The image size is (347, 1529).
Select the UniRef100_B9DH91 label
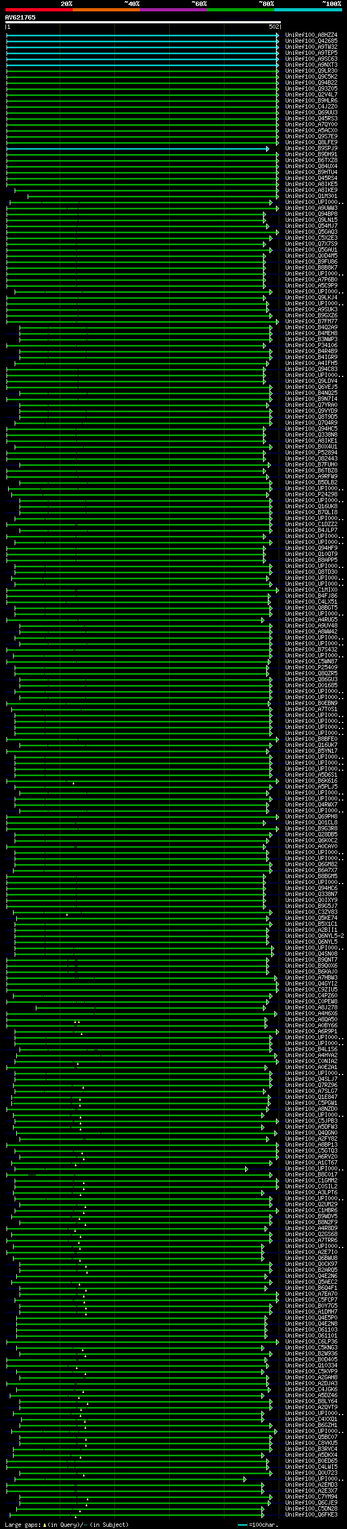(x=311, y=155)
